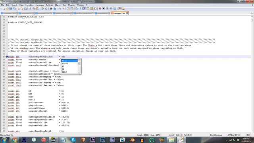Click the Save recorded macro icon
The height and width of the screenshot is (143, 254).
(x=115, y=8)
